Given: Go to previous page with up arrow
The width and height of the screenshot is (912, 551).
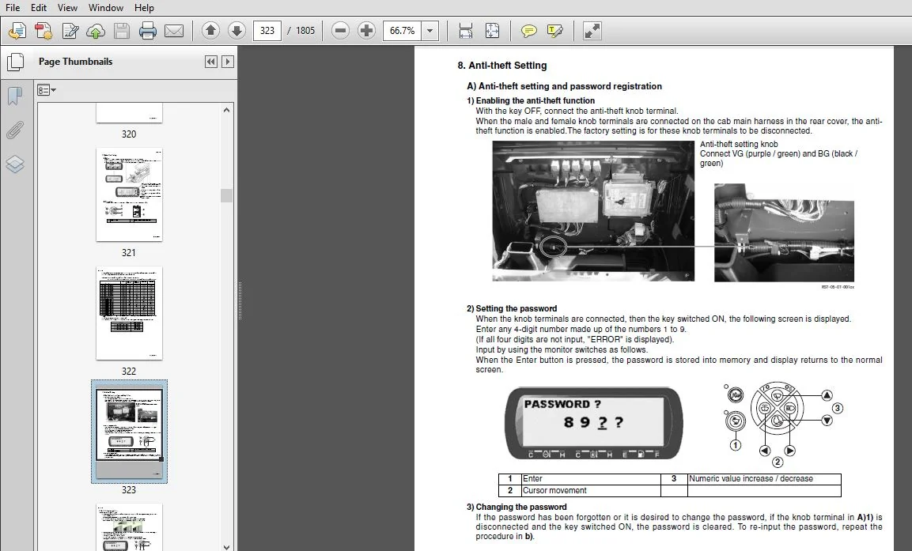Looking at the screenshot, I should 210,30.
